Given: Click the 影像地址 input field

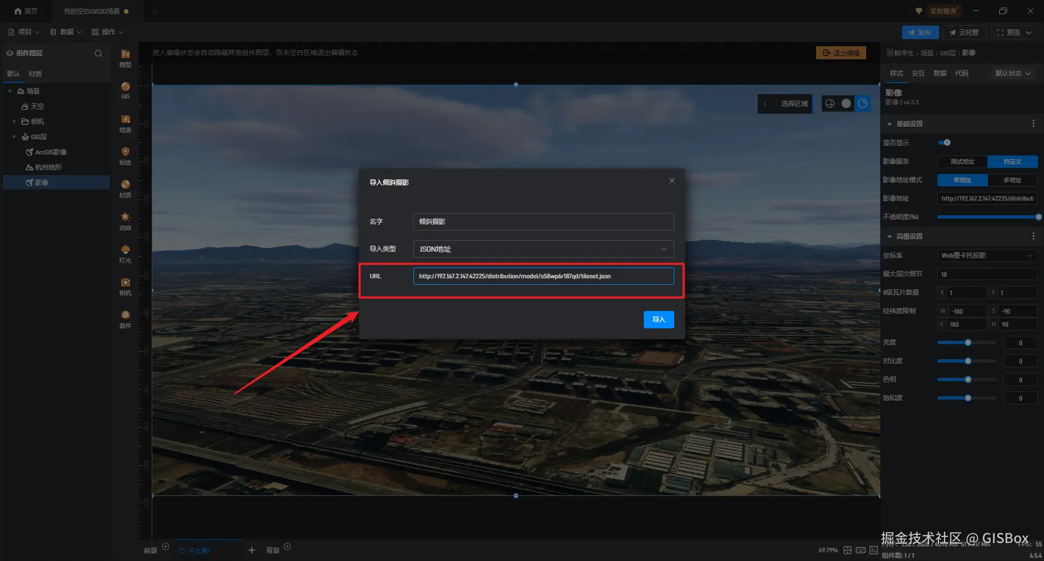Looking at the screenshot, I should (x=987, y=198).
